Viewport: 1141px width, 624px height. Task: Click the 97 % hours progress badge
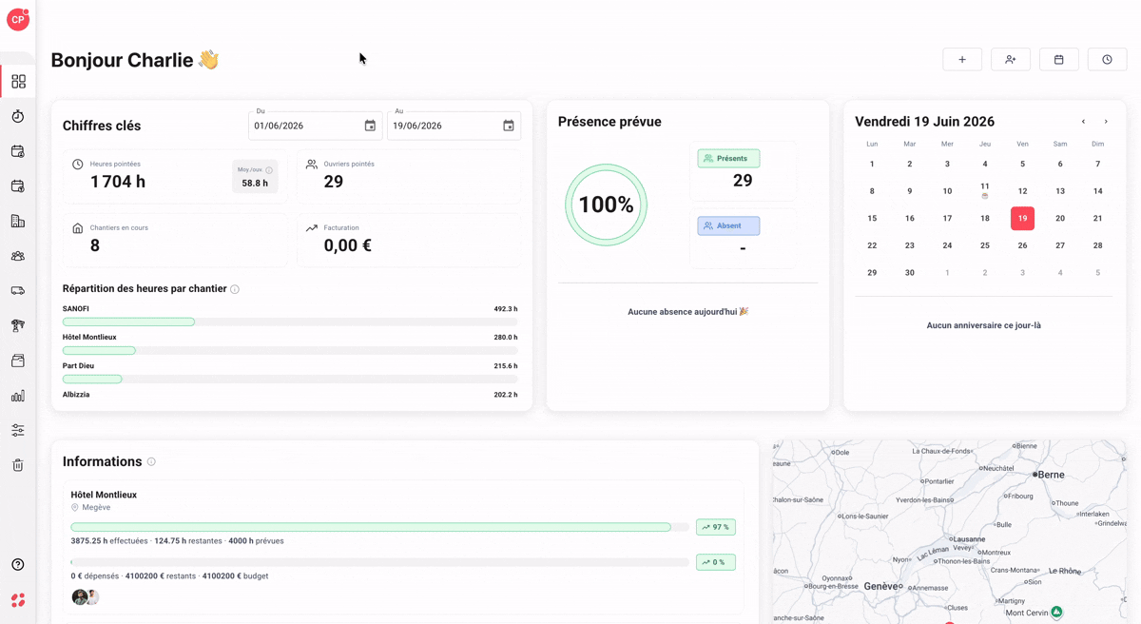(716, 527)
